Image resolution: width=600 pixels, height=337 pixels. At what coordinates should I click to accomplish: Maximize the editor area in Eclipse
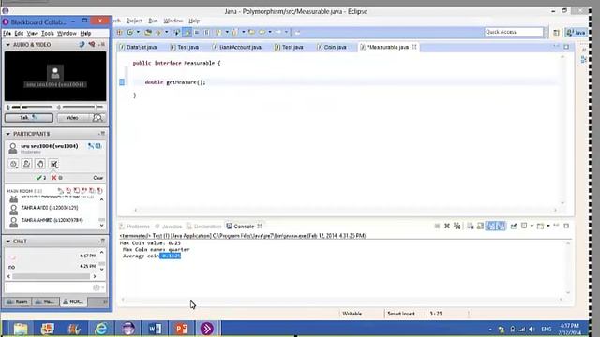click(x=566, y=47)
